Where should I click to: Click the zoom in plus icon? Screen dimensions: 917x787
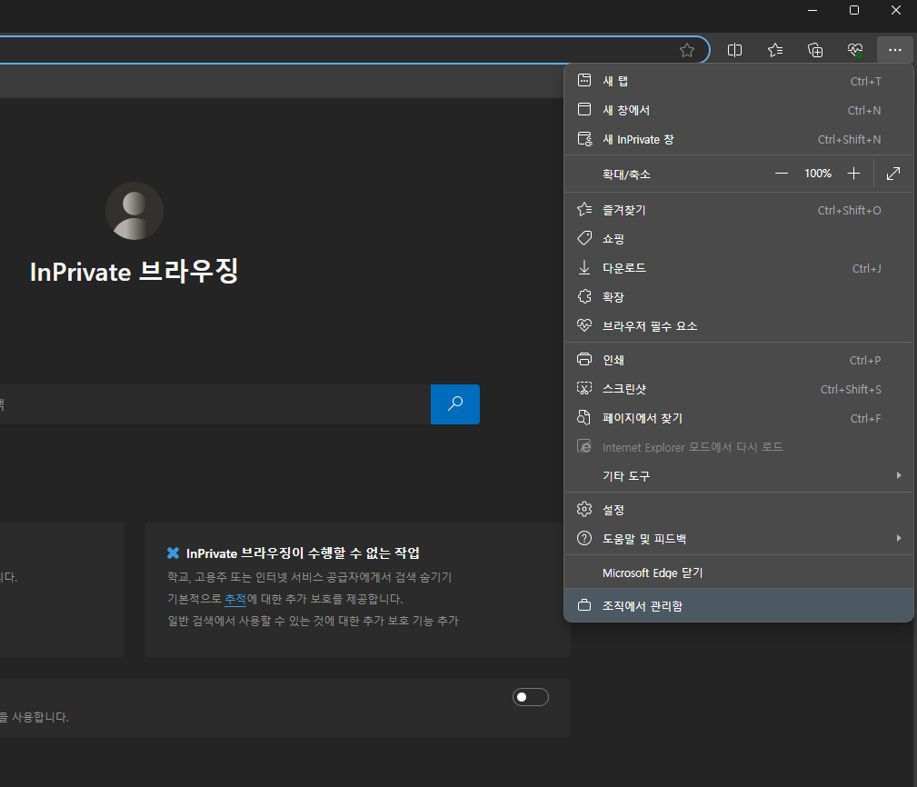pyautogui.click(x=854, y=174)
